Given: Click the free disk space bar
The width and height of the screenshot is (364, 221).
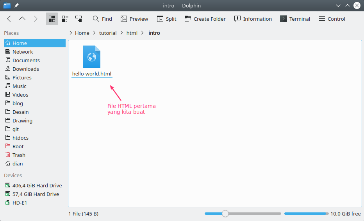Looking at the screenshot, I should click(307, 214).
